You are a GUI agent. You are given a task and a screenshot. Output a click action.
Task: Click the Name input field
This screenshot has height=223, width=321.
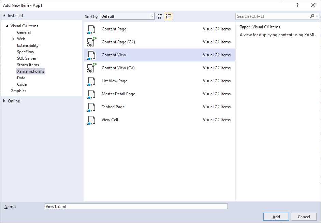(x=136, y=206)
